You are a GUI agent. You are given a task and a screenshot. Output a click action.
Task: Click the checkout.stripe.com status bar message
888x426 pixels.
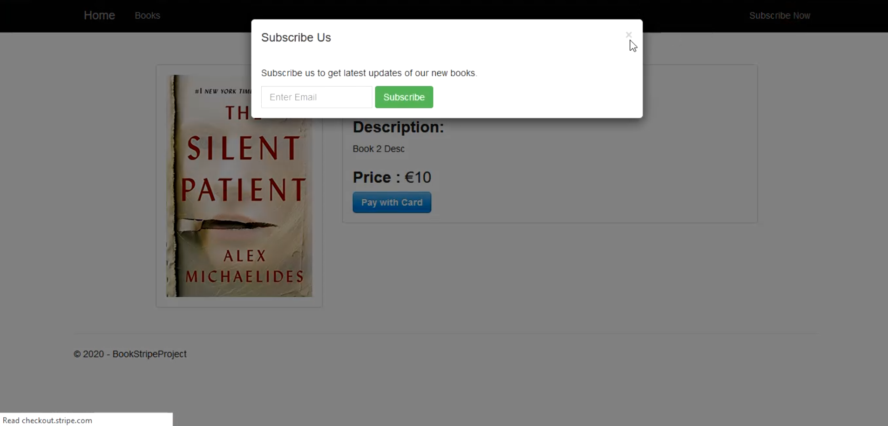click(x=47, y=420)
